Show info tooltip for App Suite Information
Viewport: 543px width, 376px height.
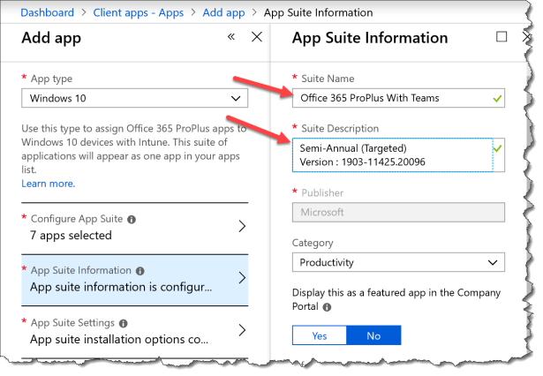[140, 271]
